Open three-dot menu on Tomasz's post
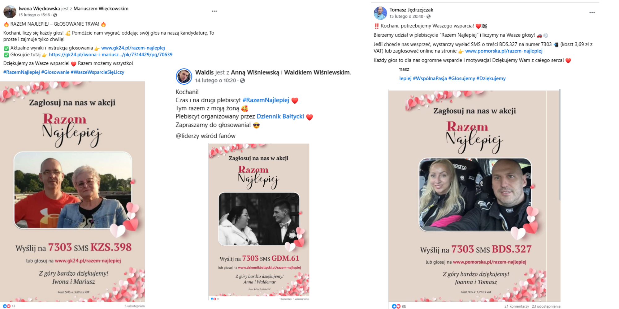The width and height of the screenshot is (619, 309). (592, 13)
